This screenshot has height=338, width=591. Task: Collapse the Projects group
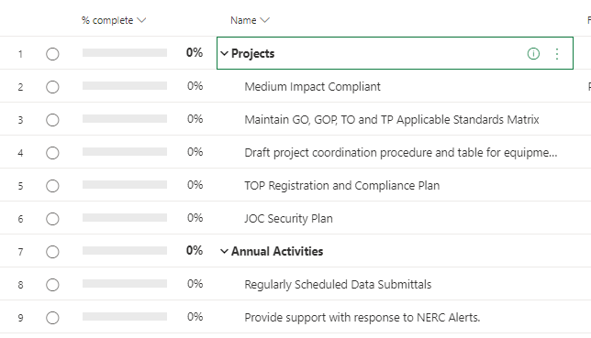tap(224, 54)
